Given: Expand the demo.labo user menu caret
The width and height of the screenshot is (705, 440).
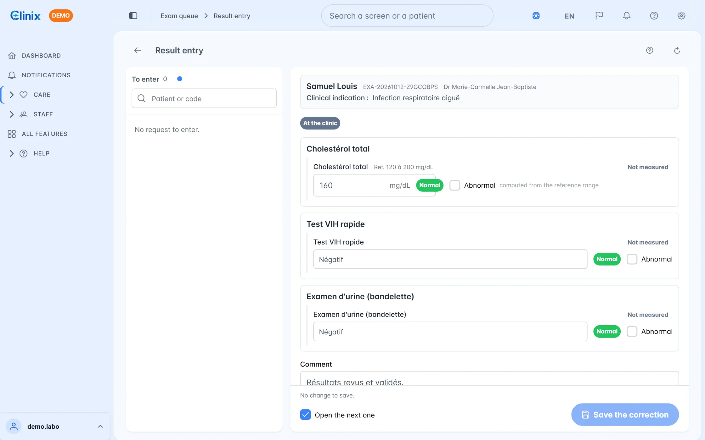Looking at the screenshot, I should tap(100, 426).
